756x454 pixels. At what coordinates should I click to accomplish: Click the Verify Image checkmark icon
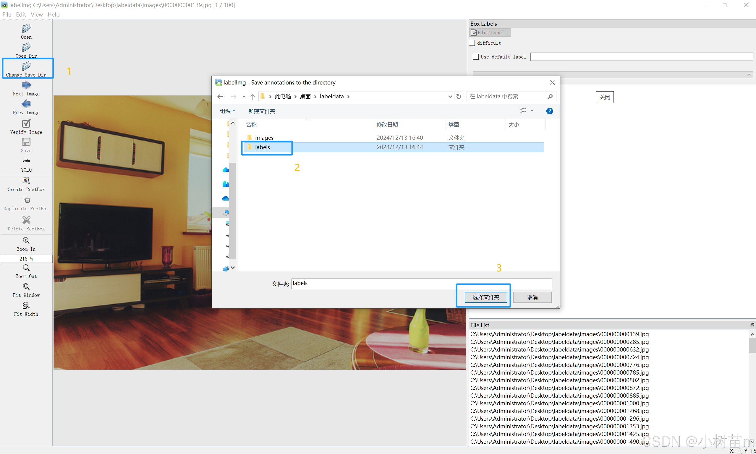pos(26,123)
